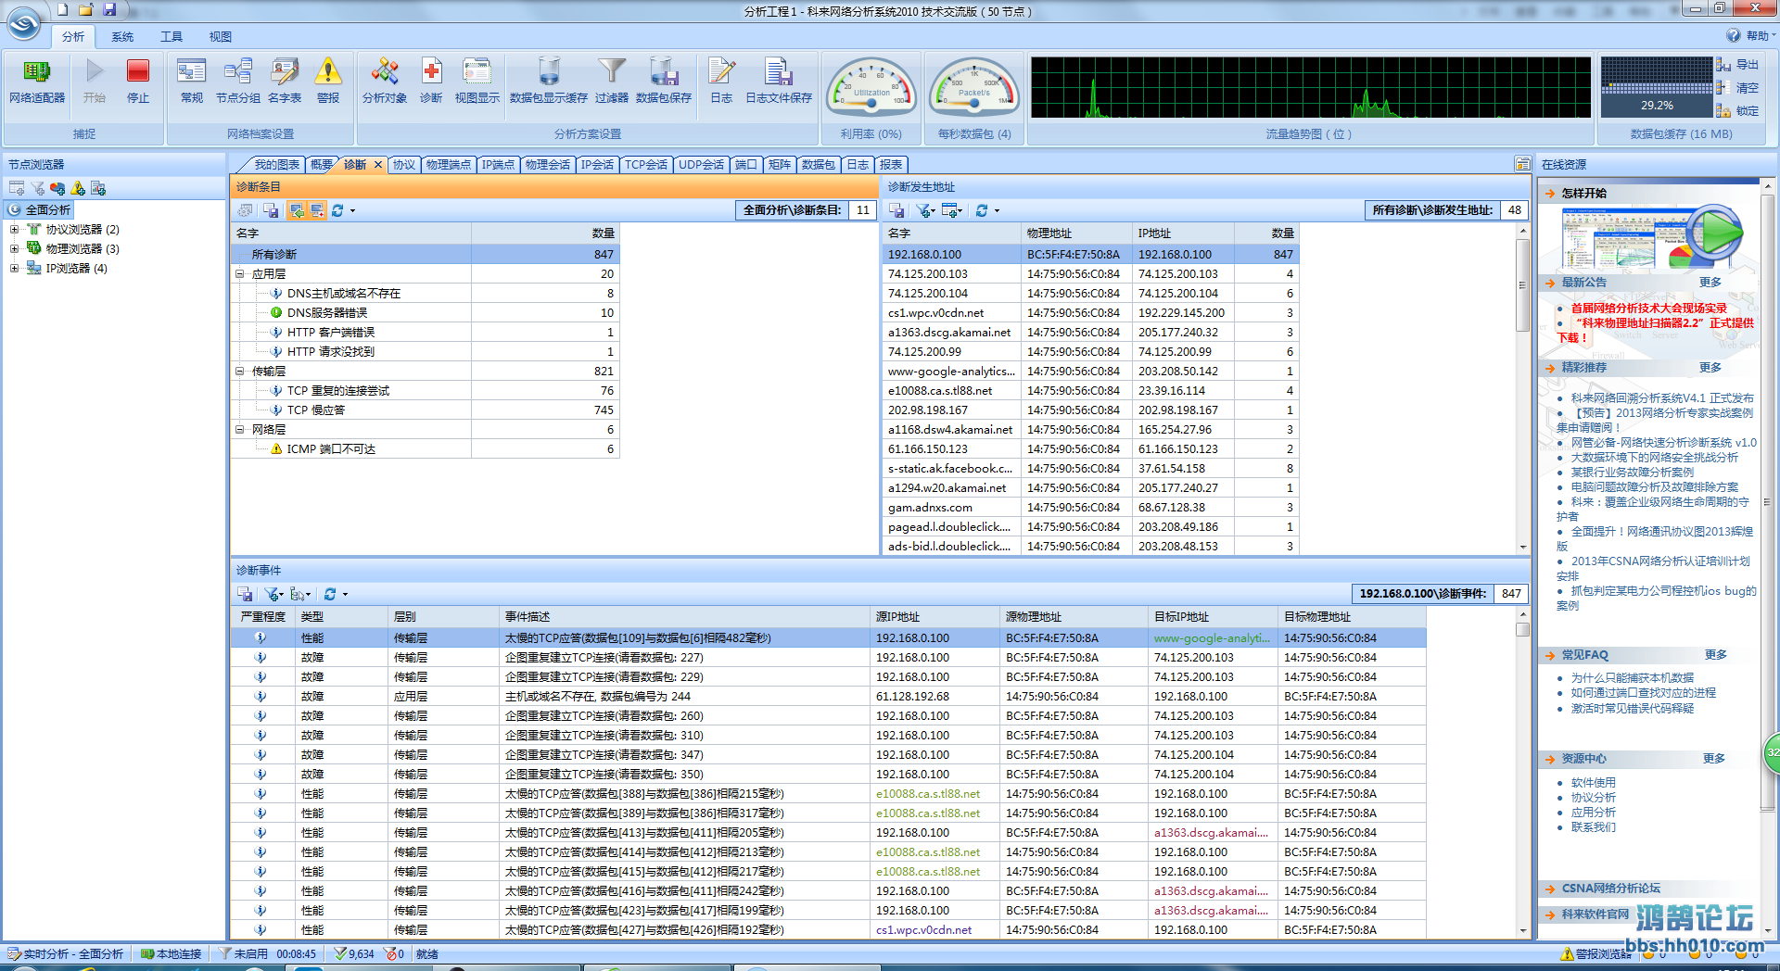Start capture with the 开始 play icon
The width and height of the screenshot is (1780, 971).
pyautogui.click(x=95, y=81)
